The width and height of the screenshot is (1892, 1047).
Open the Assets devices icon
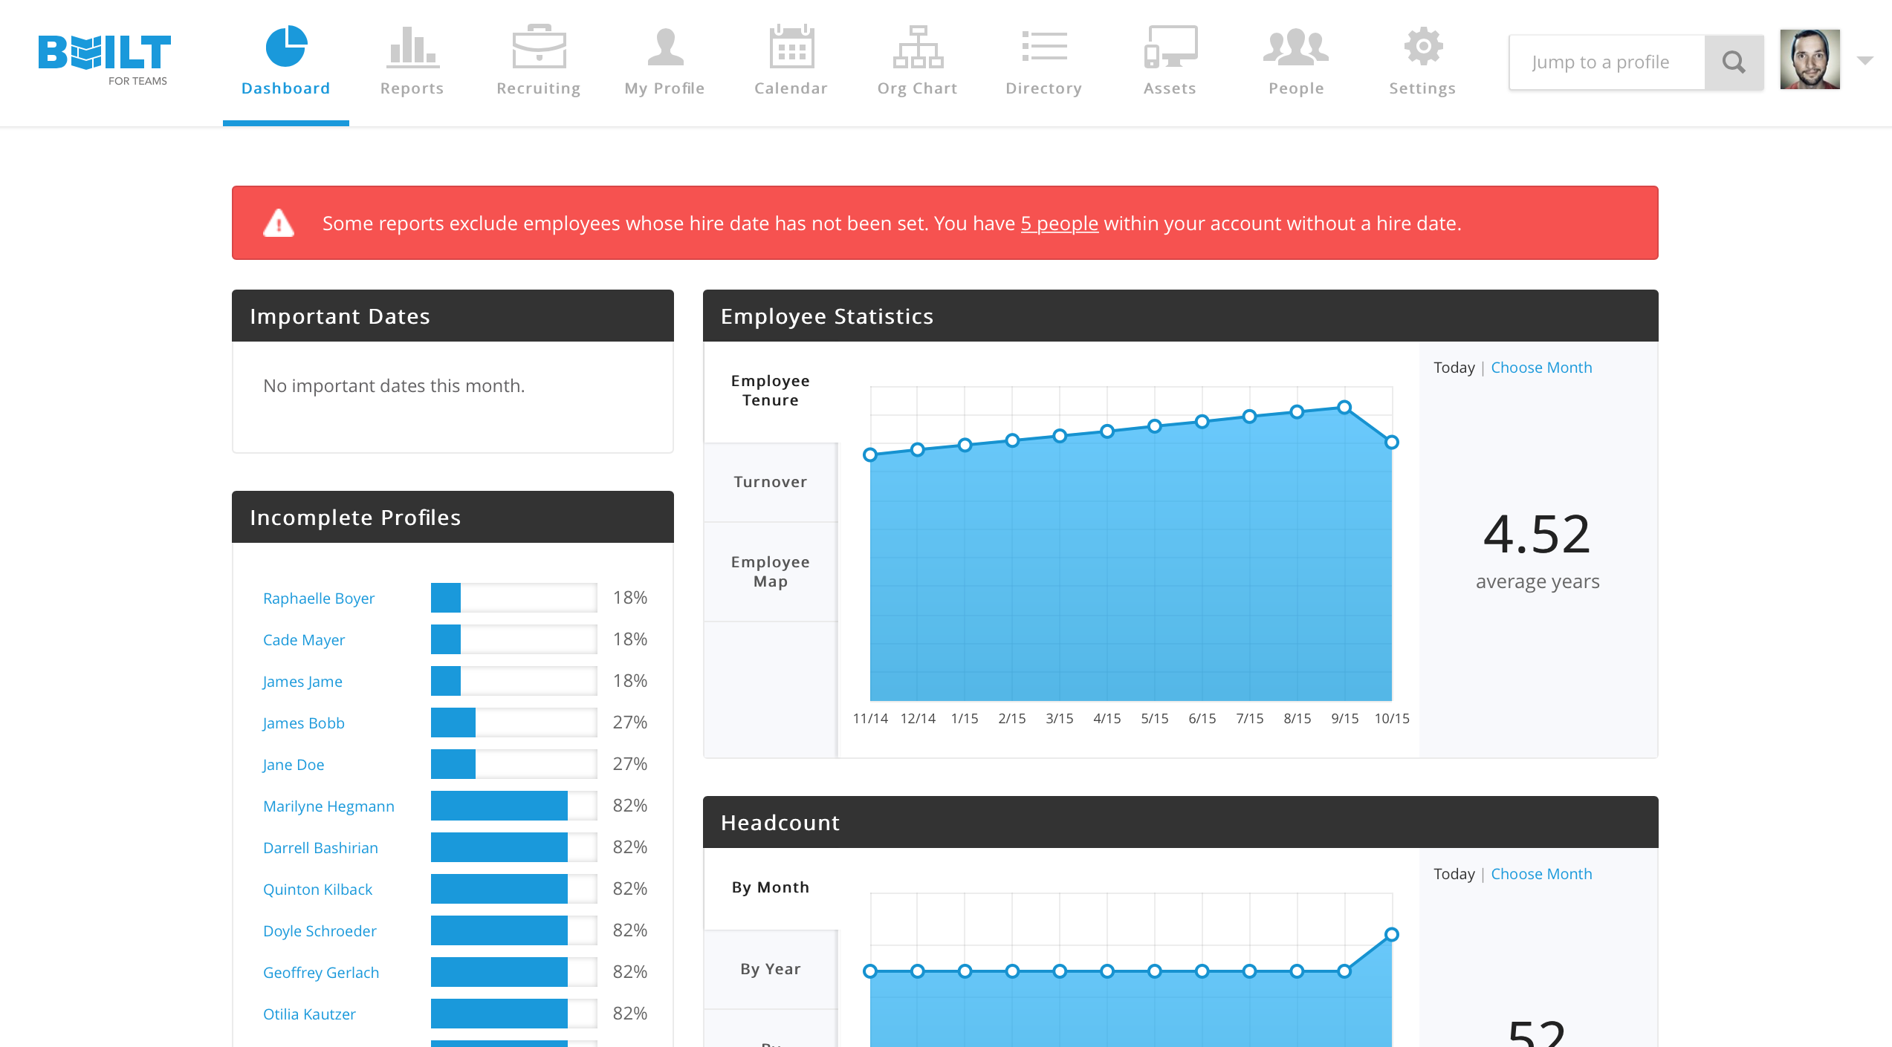1170,47
